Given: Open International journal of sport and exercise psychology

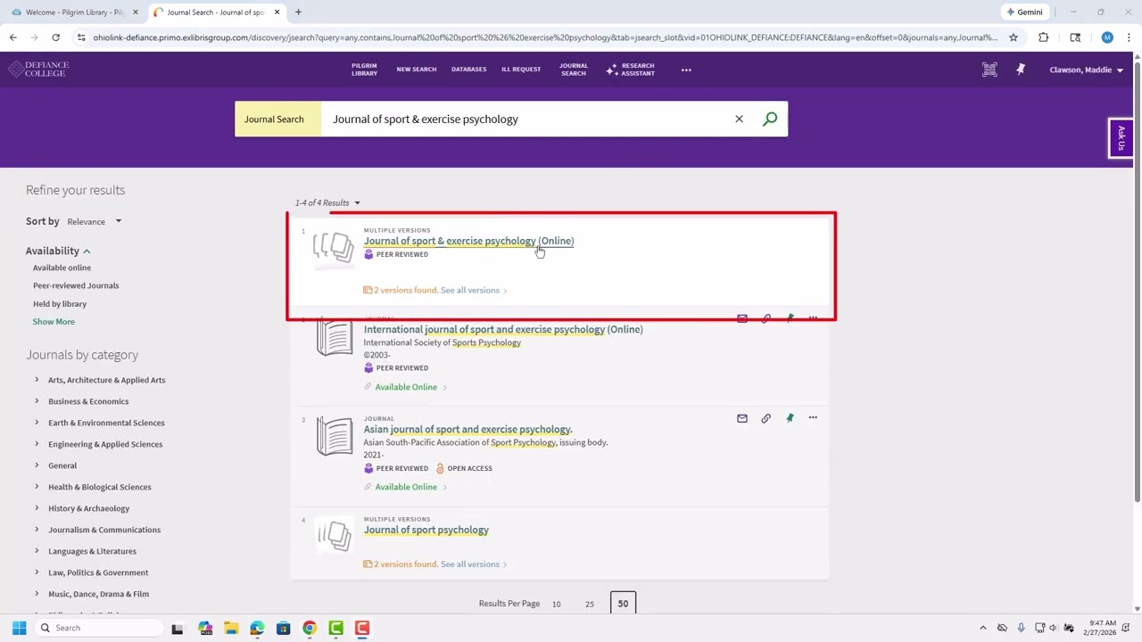Looking at the screenshot, I should pyautogui.click(x=503, y=329).
